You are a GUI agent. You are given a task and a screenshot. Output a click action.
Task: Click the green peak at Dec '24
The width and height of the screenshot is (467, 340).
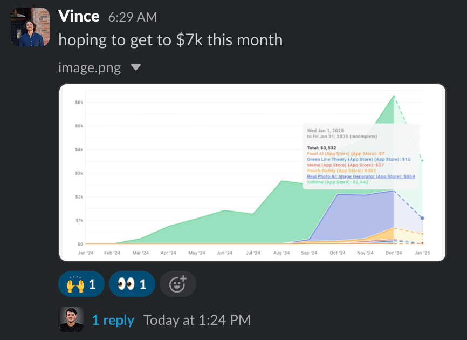click(394, 96)
